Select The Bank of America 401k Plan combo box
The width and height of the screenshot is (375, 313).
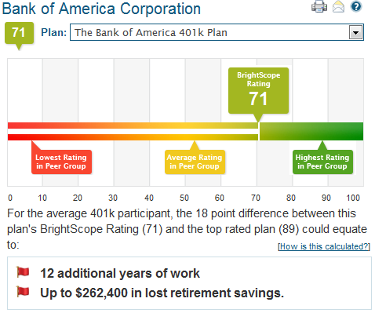coord(217,32)
